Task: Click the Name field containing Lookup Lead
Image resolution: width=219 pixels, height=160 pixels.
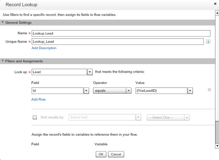Action: click(121, 33)
